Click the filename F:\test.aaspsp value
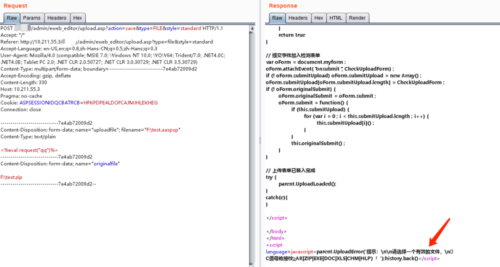Image resolution: width=500 pixels, height=267 pixels. point(162,130)
